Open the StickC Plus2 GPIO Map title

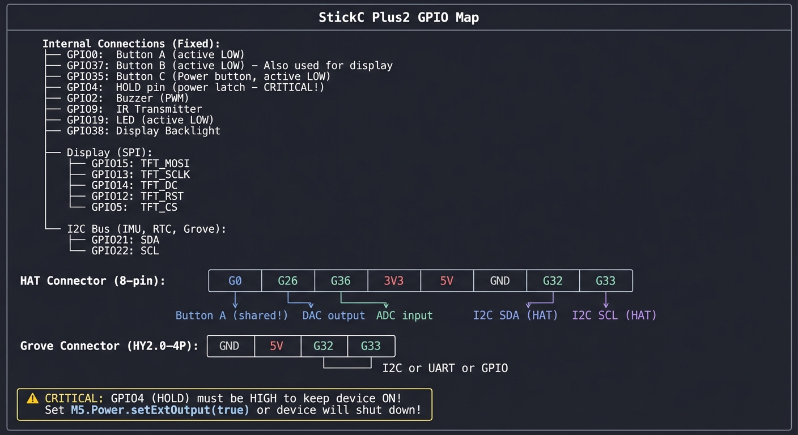(x=398, y=17)
